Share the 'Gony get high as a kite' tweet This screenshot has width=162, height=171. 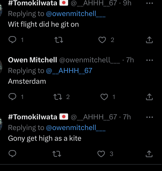(x=149, y=154)
